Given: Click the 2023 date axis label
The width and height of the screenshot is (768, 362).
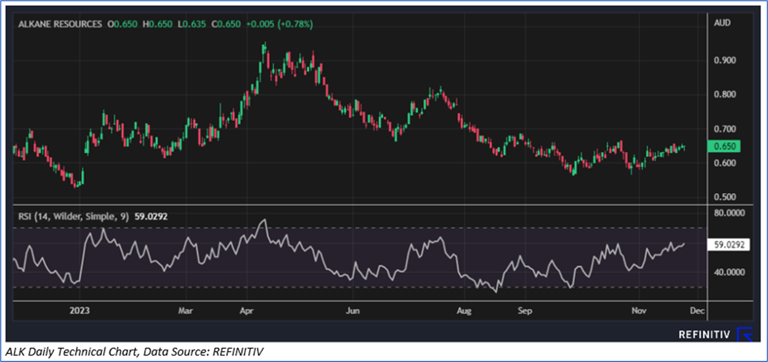Looking at the screenshot, I should coord(79,311).
